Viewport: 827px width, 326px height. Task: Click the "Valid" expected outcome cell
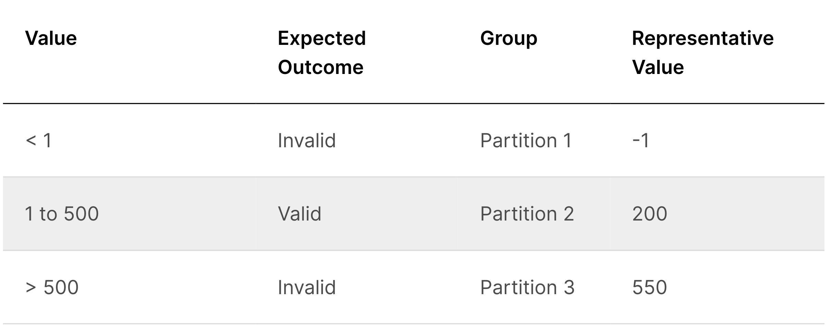coord(299,214)
